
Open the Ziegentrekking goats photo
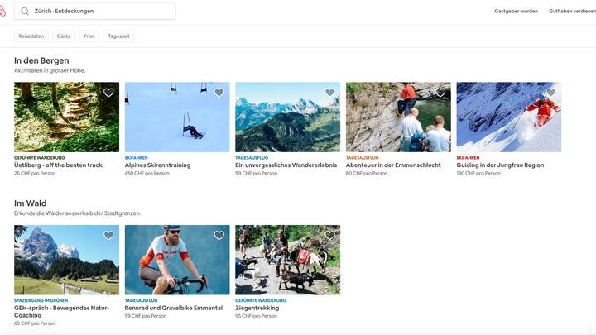(288, 260)
